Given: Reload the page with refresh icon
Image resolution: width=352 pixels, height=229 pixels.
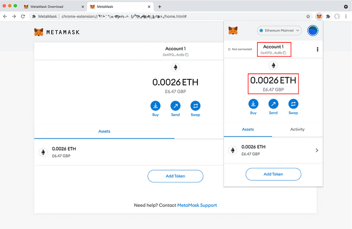Looking at the screenshot, I should (23, 16).
